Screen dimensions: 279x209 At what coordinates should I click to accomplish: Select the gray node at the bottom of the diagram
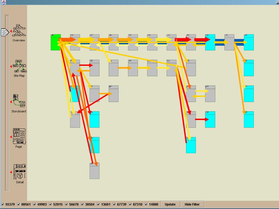95,171
